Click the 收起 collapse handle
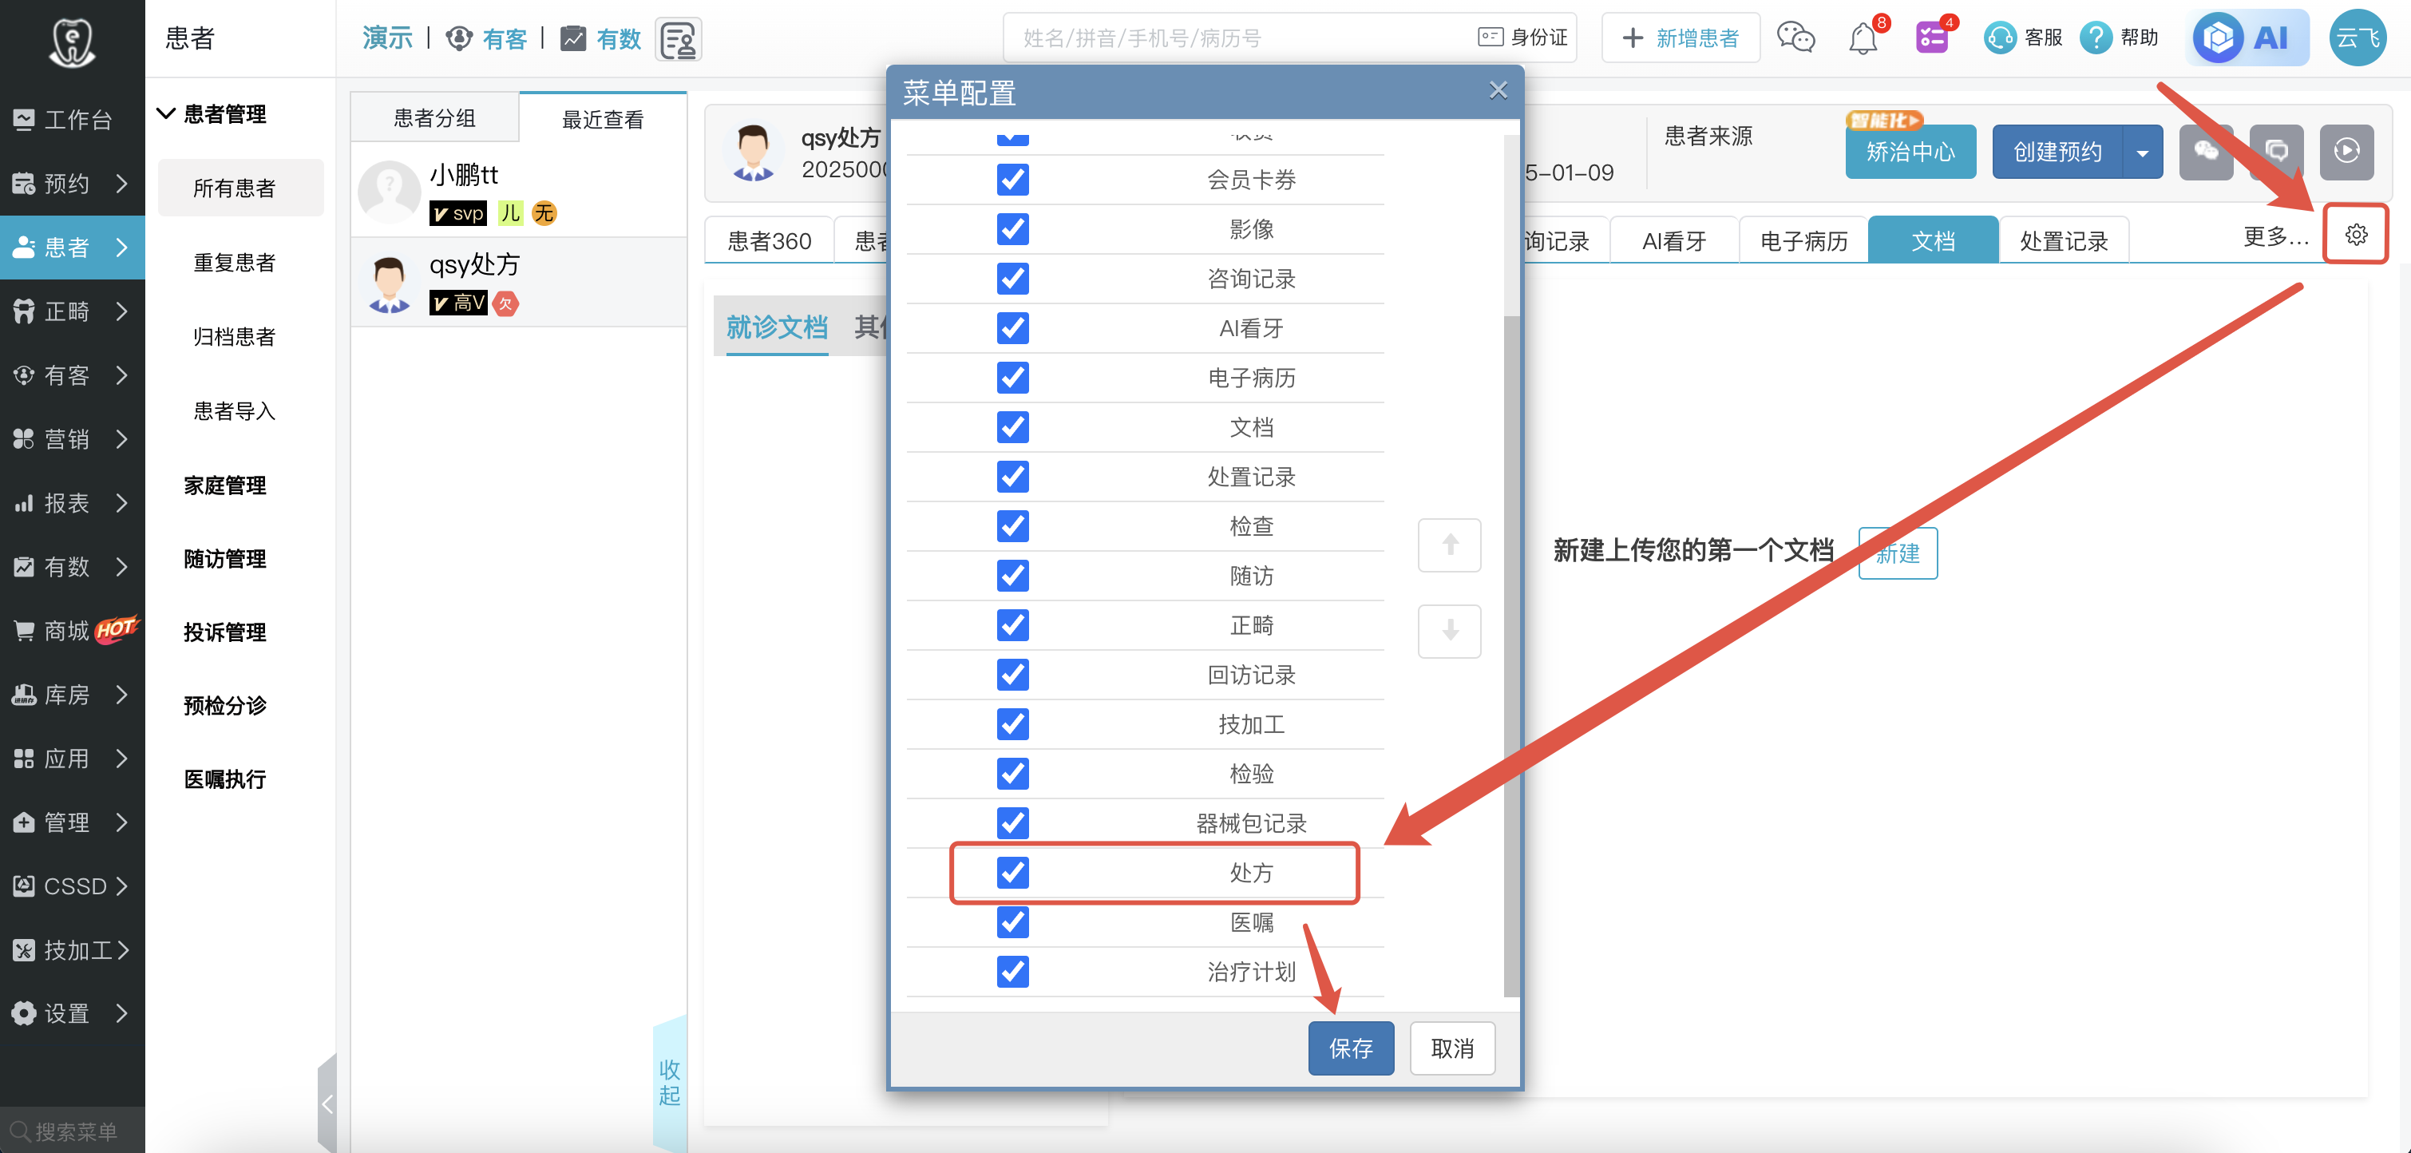2411x1153 pixels. point(669,1083)
